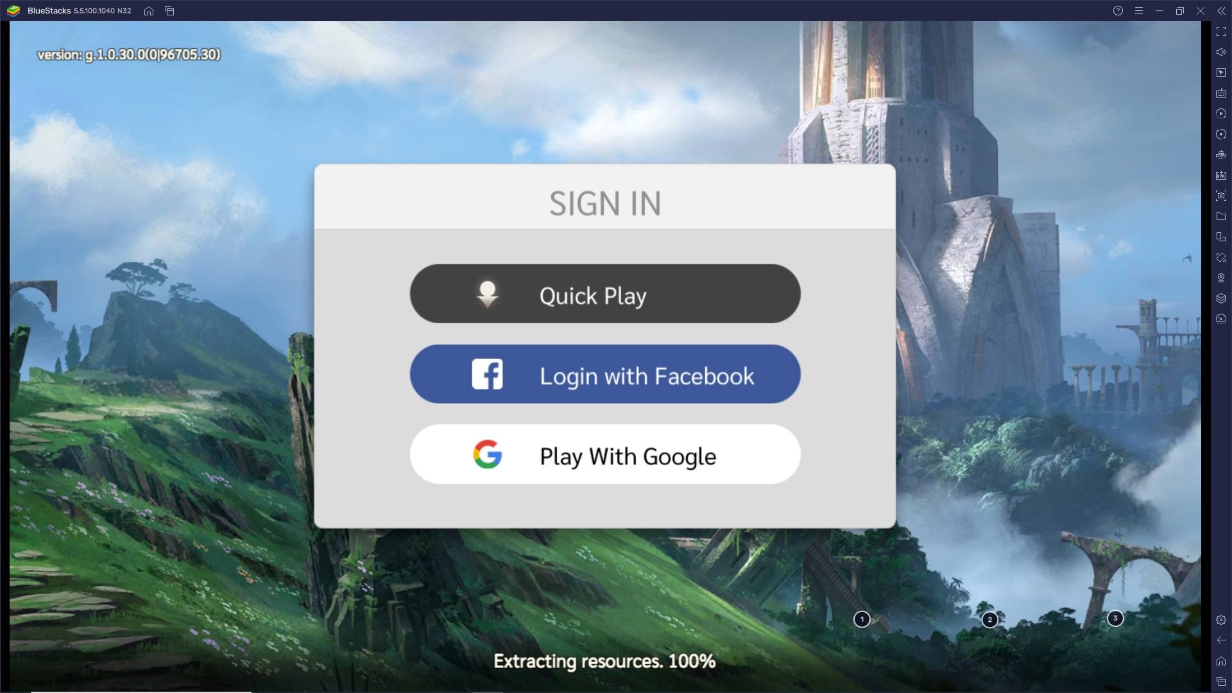Navigate to carousel indicator 1
The height and width of the screenshot is (693, 1232).
862,619
